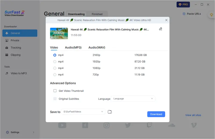215x139 pixels.
Task: Expand the Settings chevron arrow
Action: [x=33, y=132]
